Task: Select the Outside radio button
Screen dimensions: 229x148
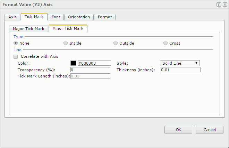Action: [x=116, y=43]
